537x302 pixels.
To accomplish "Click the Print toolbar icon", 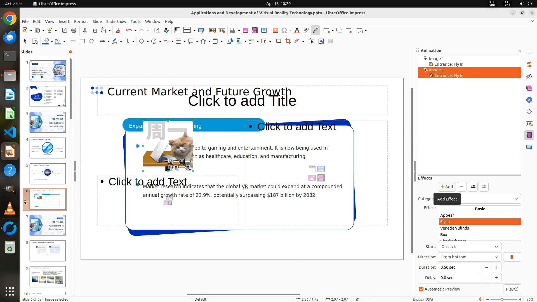I will [x=74, y=30].
